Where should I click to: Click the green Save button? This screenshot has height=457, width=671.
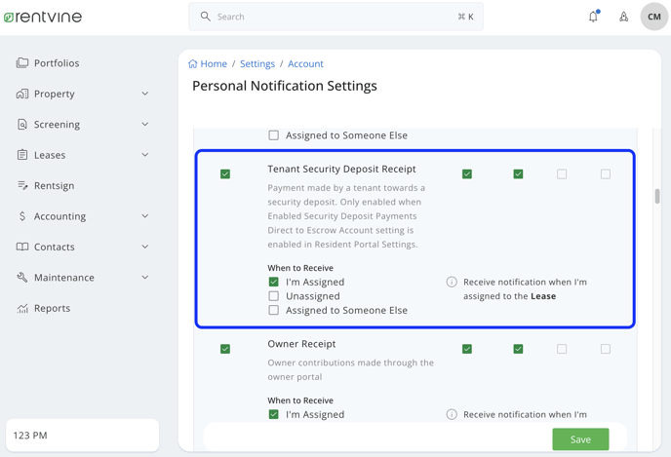[x=580, y=439]
